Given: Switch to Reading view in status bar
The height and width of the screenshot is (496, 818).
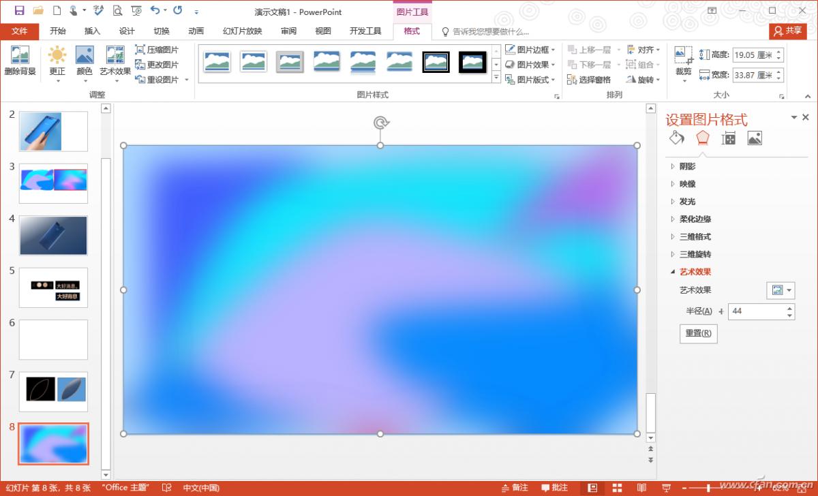Looking at the screenshot, I should coord(641,488).
